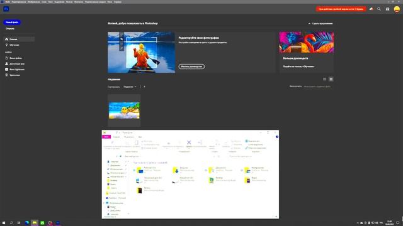Open the Файл menu in Photoshop

(x=8, y=2)
